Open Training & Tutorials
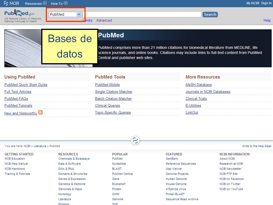273x205 pixels. point(17,174)
